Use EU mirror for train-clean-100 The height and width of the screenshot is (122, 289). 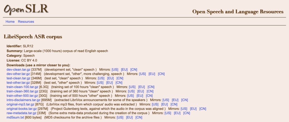[x=142, y=87]
